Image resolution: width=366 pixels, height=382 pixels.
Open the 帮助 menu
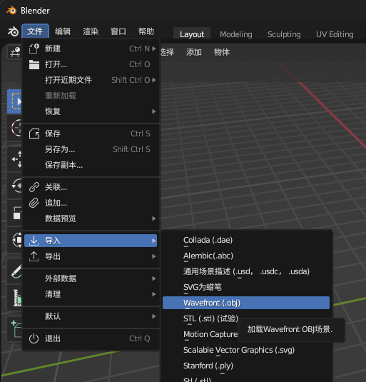(x=146, y=31)
